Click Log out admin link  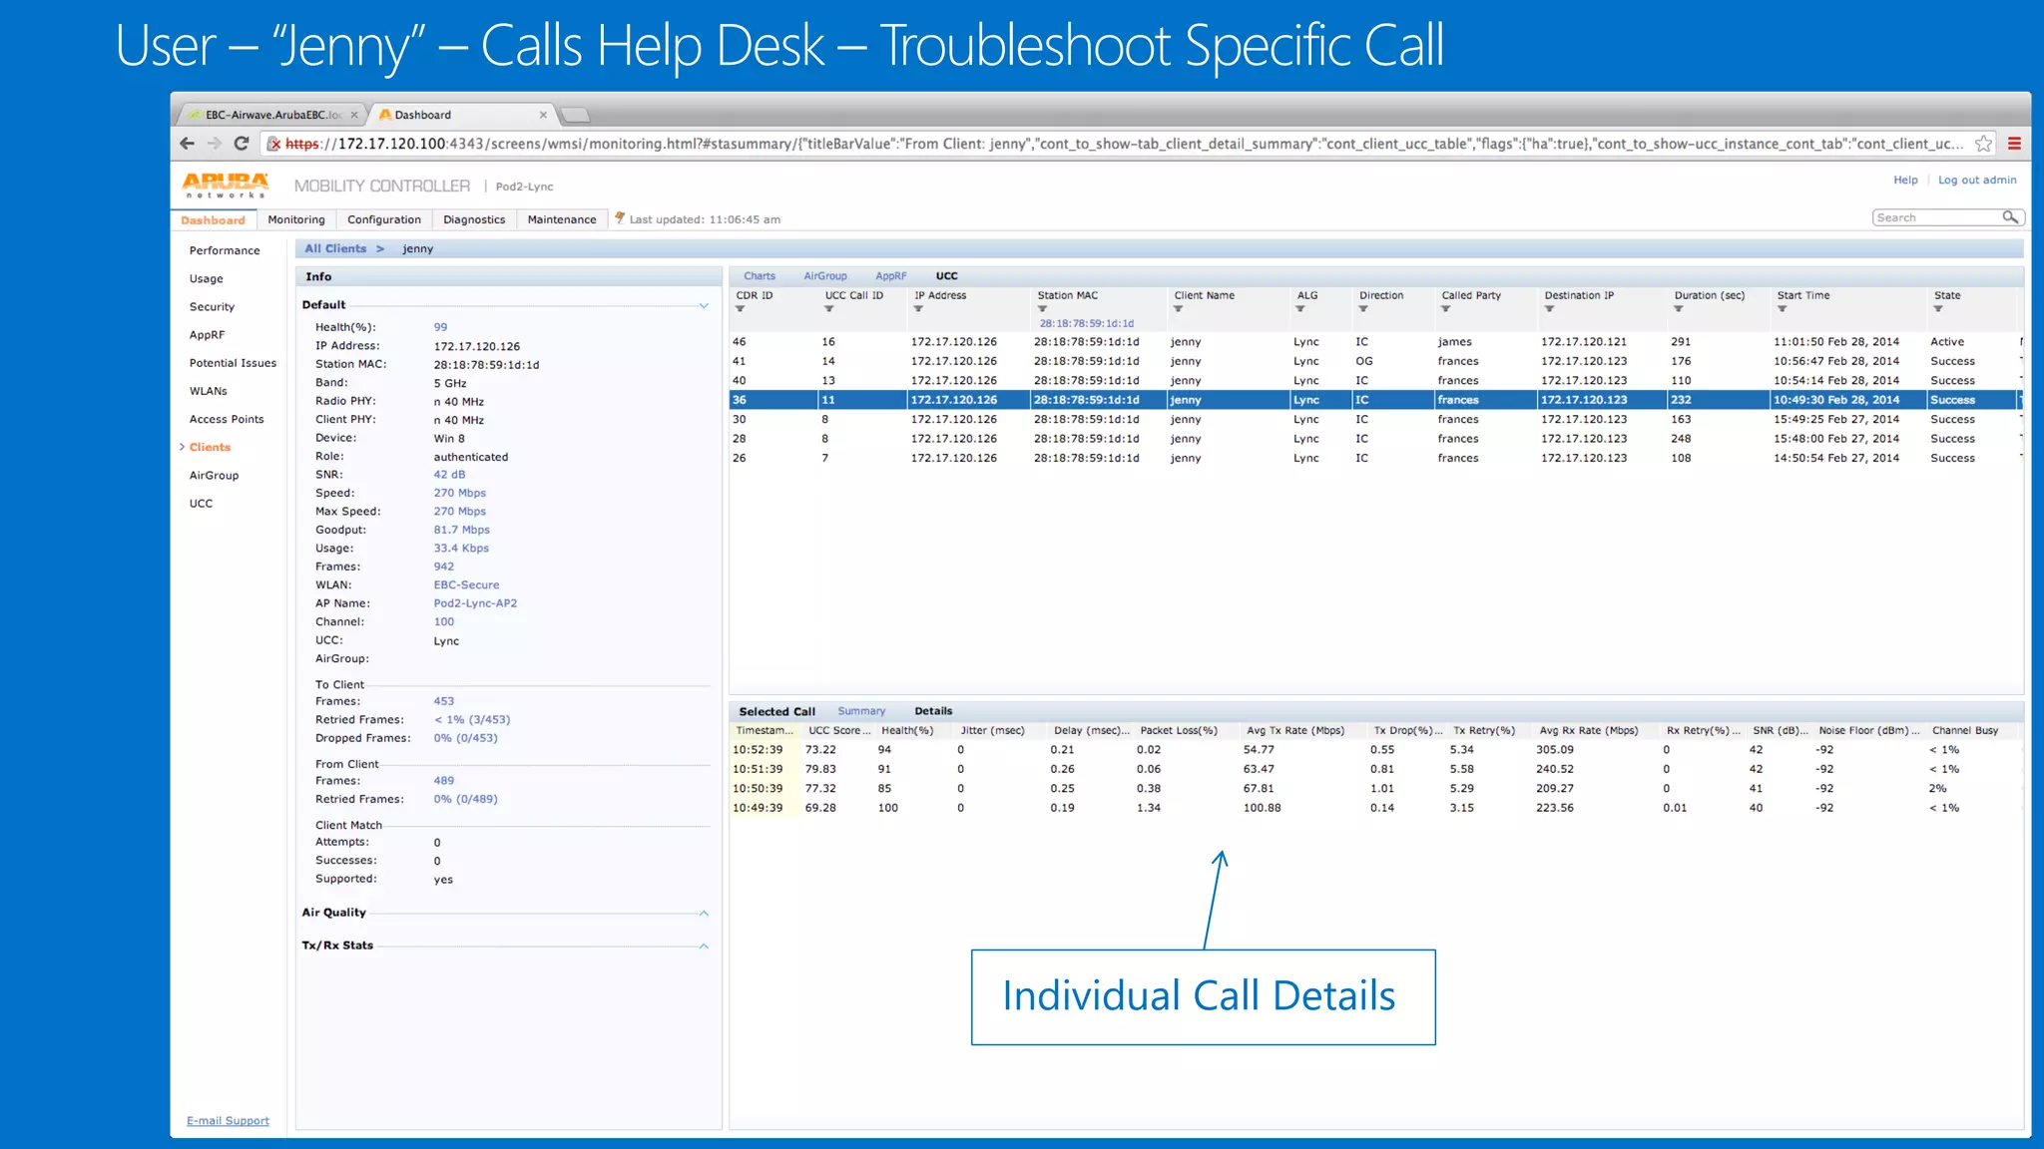coord(1977,180)
